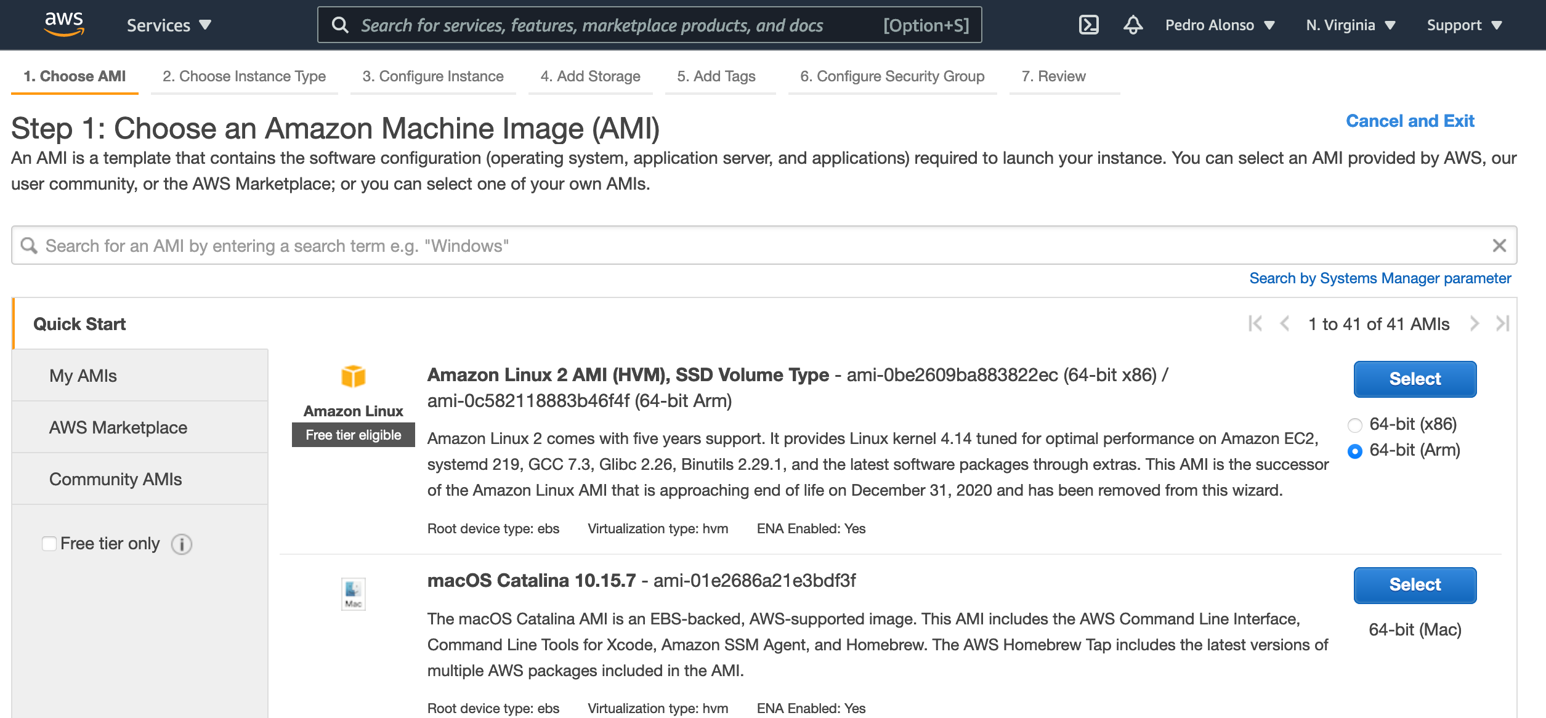The image size is (1546, 718).
Task: Click the macOS Catalina AMI thumbnail icon
Action: click(354, 594)
